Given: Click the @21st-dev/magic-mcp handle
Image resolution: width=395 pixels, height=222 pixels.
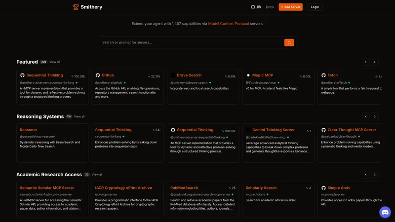Looking at the screenshot, I should click(x=261, y=82).
